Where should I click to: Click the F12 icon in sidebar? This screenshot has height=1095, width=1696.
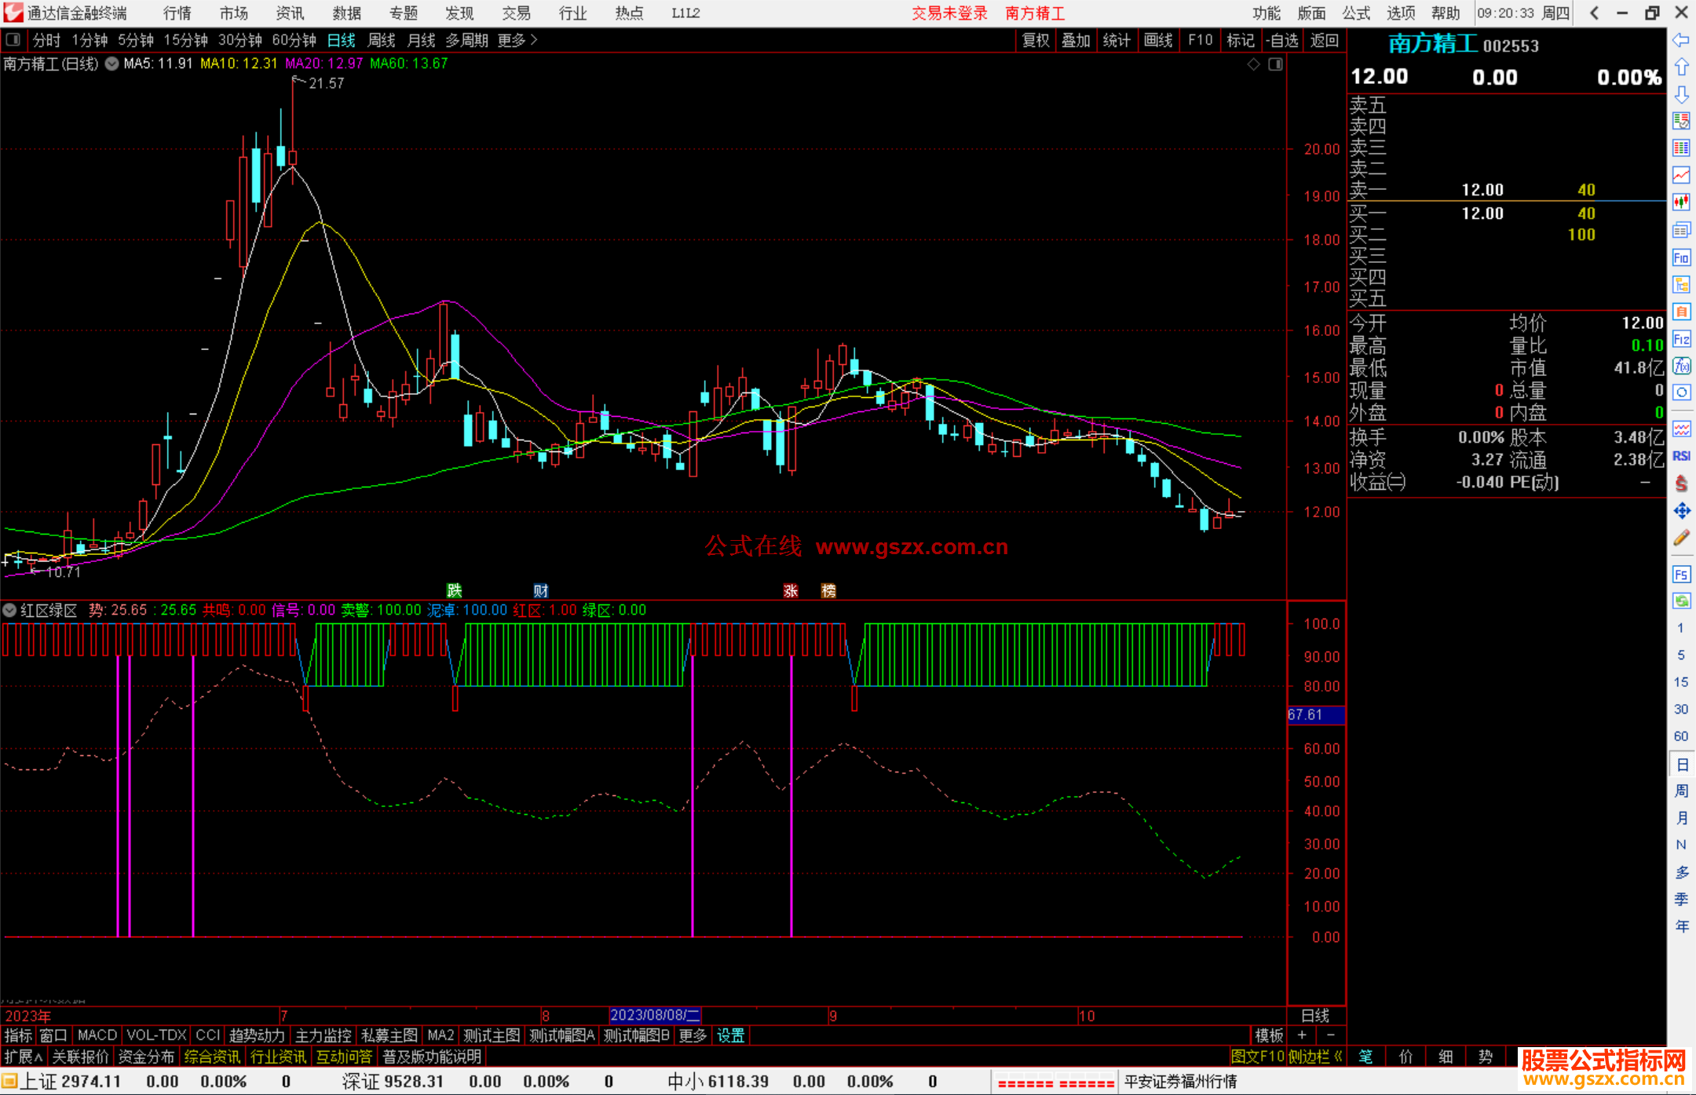pyautogui.click(x=1681, y=339)
